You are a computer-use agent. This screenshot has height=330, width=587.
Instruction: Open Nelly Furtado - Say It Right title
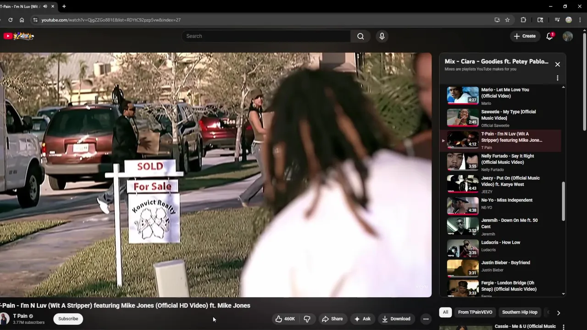pyautogui.click(x=508, y=159)
